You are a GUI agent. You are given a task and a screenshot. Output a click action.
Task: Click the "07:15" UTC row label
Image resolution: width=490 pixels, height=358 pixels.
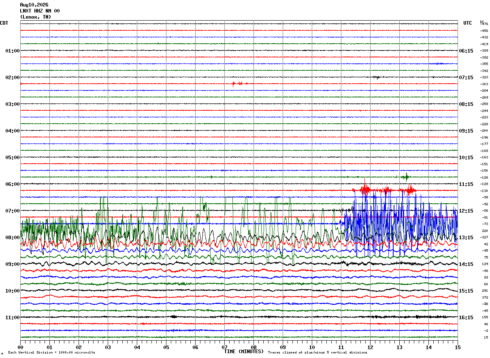click(x=466, y=78)
